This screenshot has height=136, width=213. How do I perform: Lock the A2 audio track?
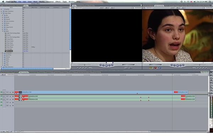click(10, 100)
